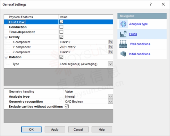Image resolution: width=170 pixels, height=136 pixels.
Task: Open Fx editor for Y component
Action: pyautogui.click(x=110, y=47)
